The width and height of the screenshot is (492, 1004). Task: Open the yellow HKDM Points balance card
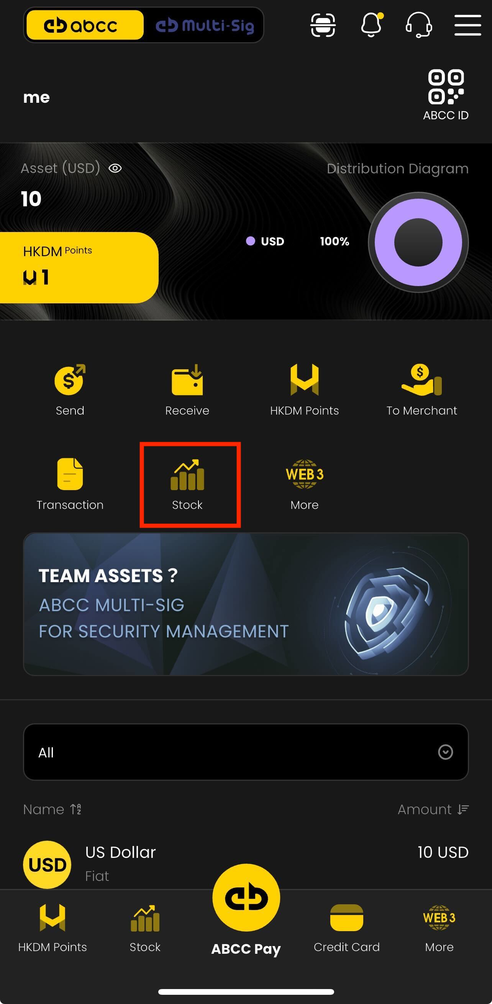pos(79,267)
